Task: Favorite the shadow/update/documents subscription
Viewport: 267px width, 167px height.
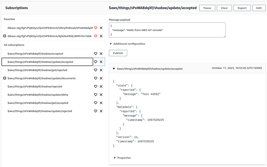Action: click(96, 78)
